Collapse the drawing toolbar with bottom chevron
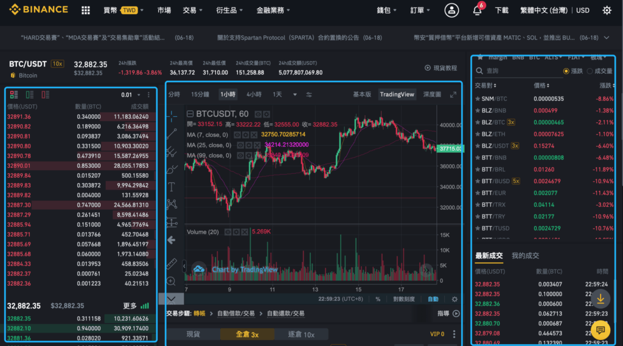Screen dimensions: 623x346 coord(171,299)
